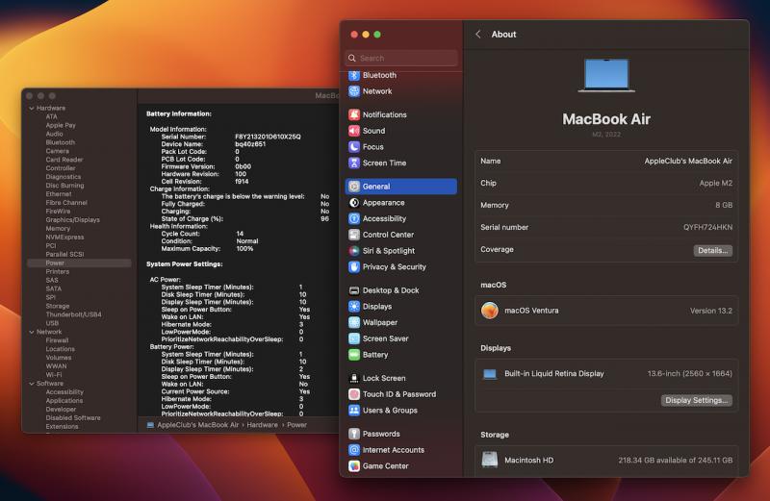Open the Passwords key icon
The height and width of the screenshot is (501, 770).
coord(354,434)
